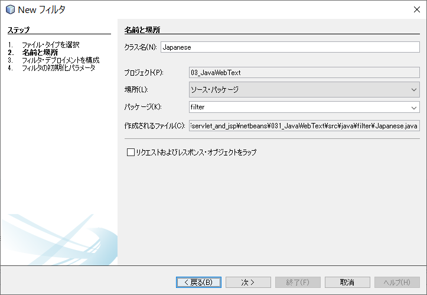The height and width of the screenshot is (295, 427).
Task: Close the New フィルタ dialog
Action: tap(416, 9)
